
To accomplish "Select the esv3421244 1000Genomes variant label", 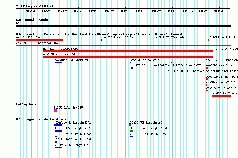I will tap(203, 71).
